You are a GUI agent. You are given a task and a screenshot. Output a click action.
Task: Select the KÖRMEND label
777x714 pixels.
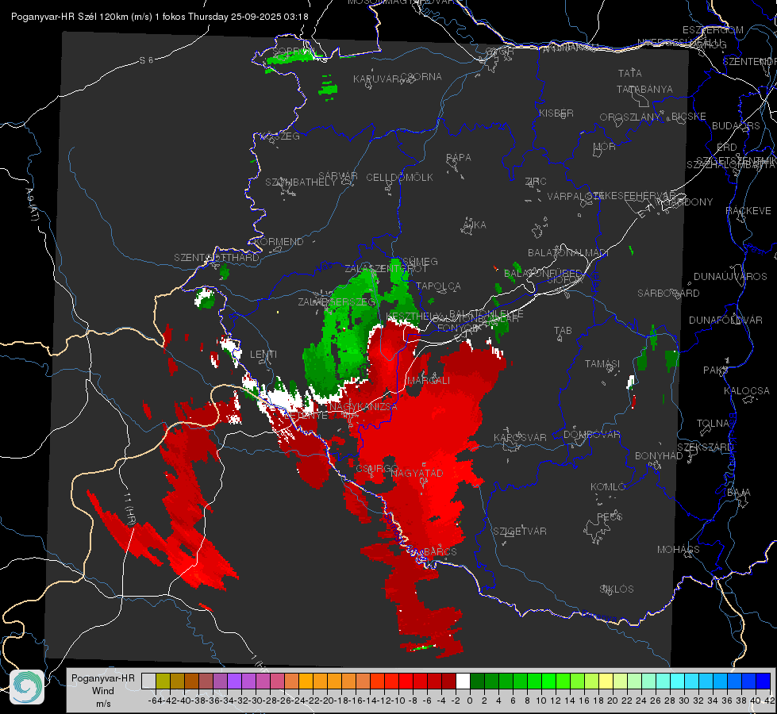click(278, 241)
